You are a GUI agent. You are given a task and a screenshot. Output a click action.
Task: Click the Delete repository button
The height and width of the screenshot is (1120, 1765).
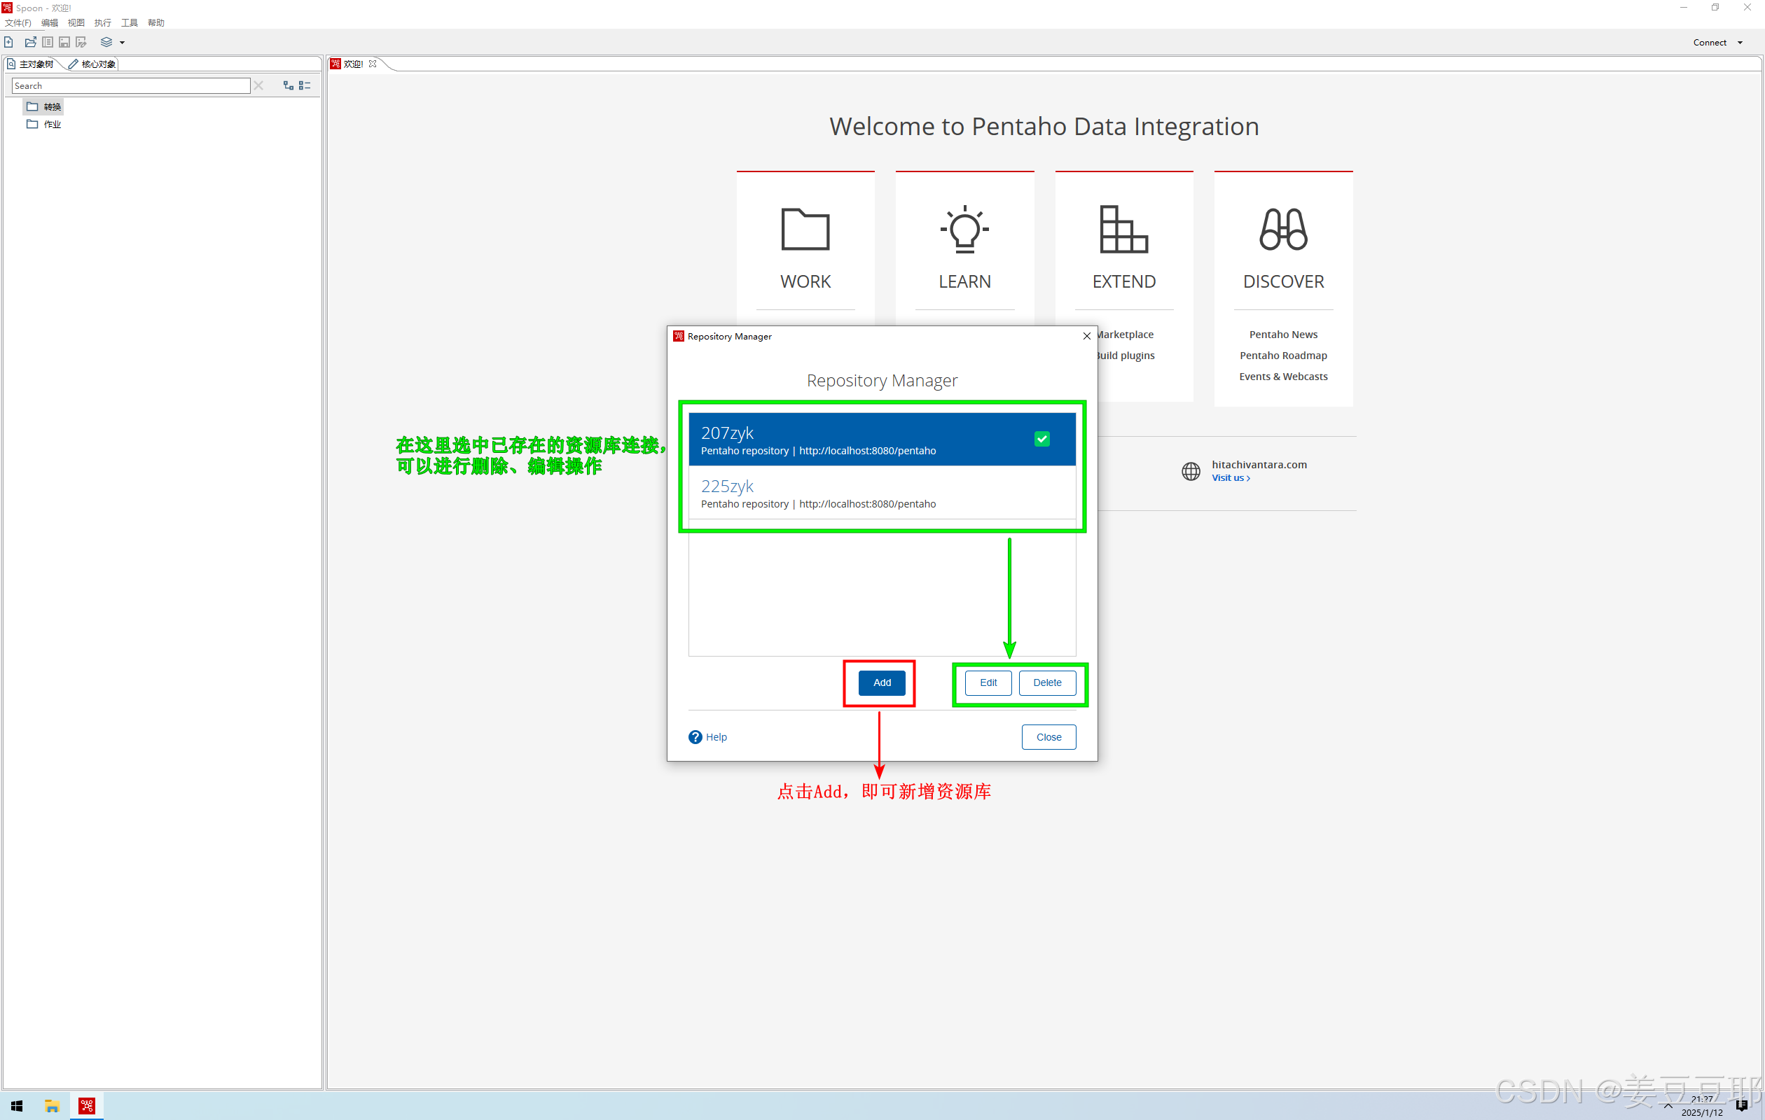(x=1046, y=682)
